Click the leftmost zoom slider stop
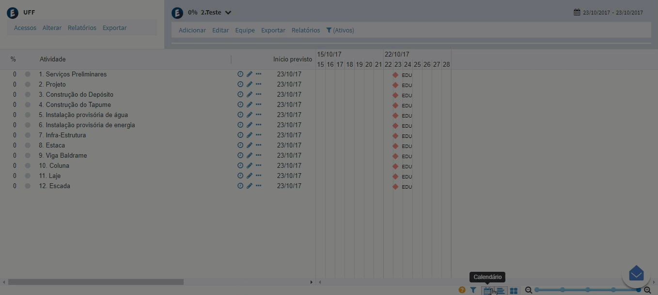This screenshot has height=295, width=658. 537,290
